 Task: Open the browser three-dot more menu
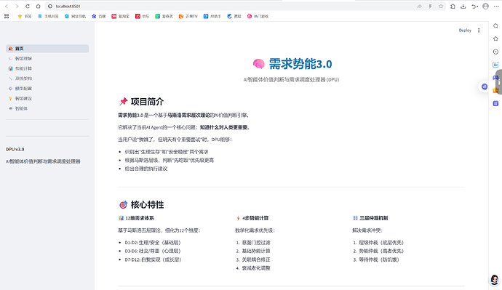pos(496,7)
